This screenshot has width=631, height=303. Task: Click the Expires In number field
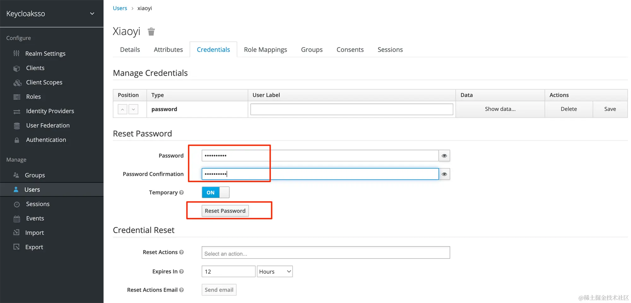228,271
